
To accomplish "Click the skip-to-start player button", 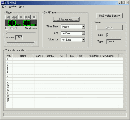I will (8, 17).
